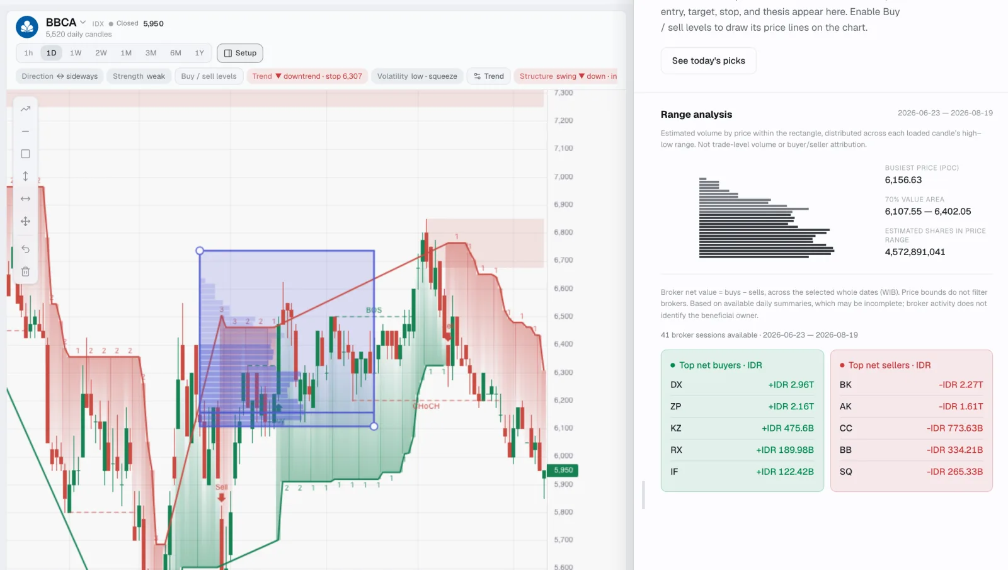Toggle the Strength weak chip
This screenshot has width=1008, height=570.
click(x=139, y=76)
